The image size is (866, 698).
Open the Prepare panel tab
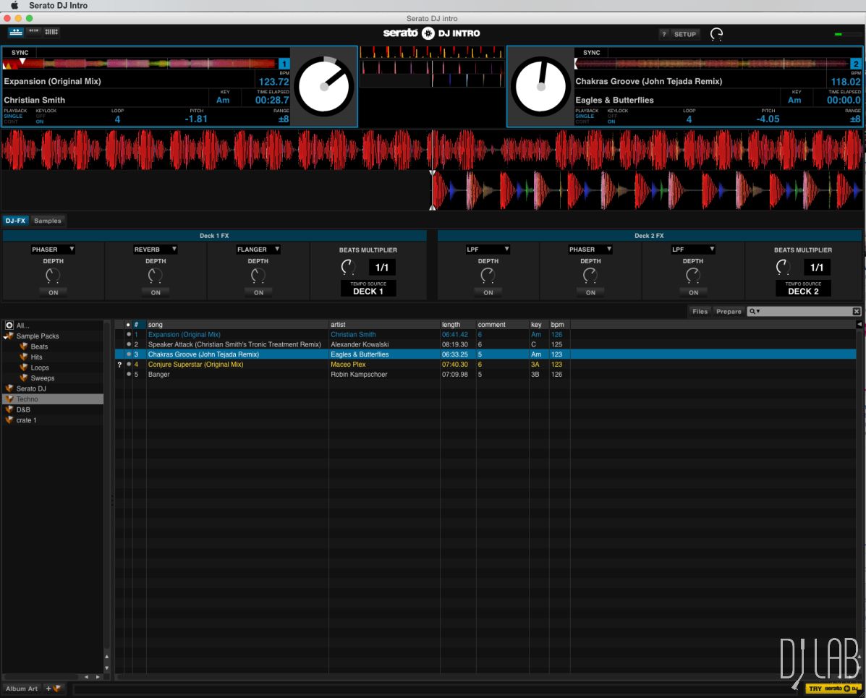pyautogui.click(x=729, y=312)
